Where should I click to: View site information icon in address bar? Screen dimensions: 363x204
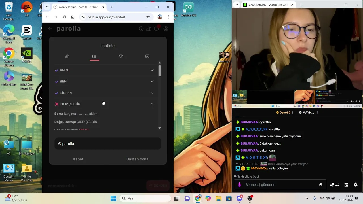click(x=83, y=17)
